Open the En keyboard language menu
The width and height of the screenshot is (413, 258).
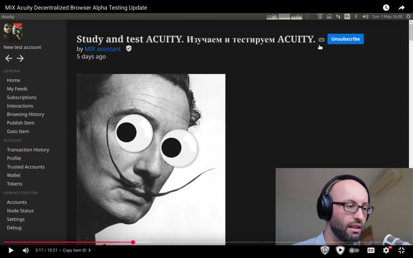347,17
